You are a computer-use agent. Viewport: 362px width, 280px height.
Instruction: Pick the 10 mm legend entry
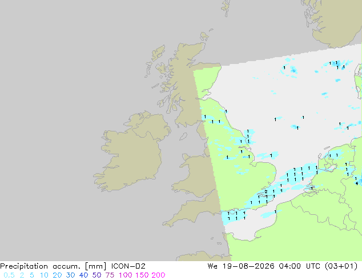point(44,275)
